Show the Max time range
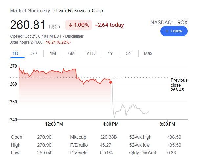 [x=148, y=53]
